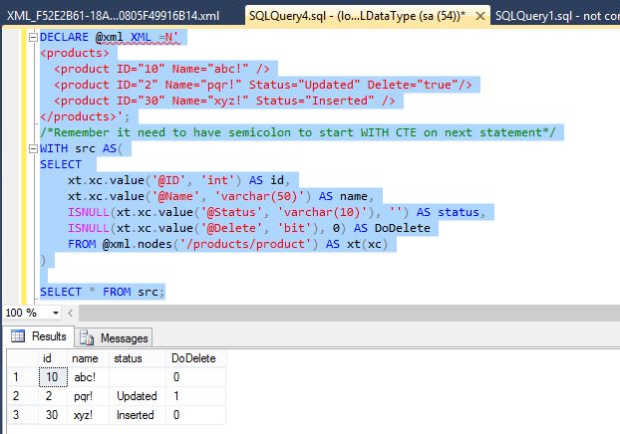This screenshot has width=620, height=434.
Task: Select the SQLQuery4.sql document tab
Action: tap(357, 16)
